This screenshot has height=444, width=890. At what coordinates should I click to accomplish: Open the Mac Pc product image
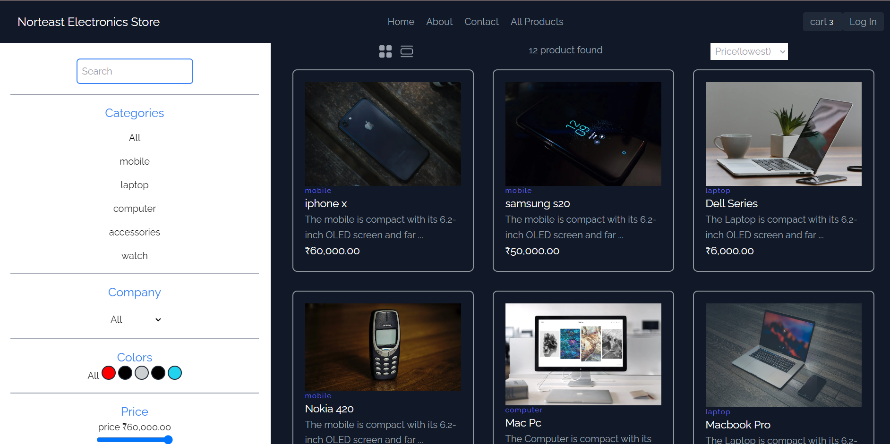[x=583, y=354]
